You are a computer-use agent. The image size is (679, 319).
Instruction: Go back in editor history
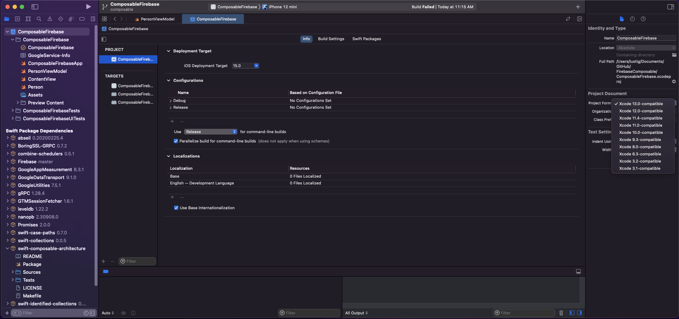[115, 19]
